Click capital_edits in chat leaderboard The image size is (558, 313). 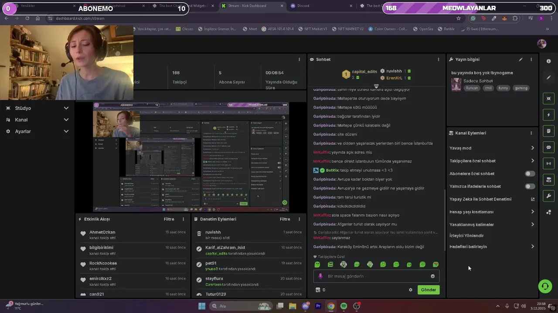coord(364,72)
